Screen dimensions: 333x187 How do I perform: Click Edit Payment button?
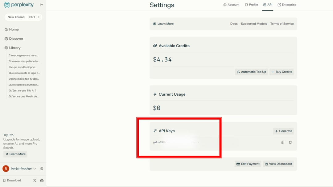coord(248,164)
